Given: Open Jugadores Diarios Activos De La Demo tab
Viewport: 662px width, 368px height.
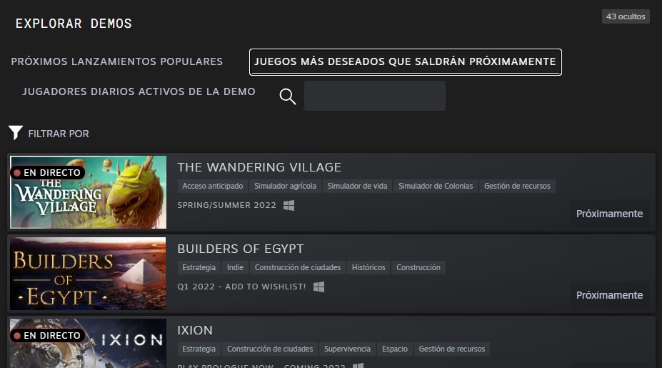Looking at the screenshot, I should 139,91.
